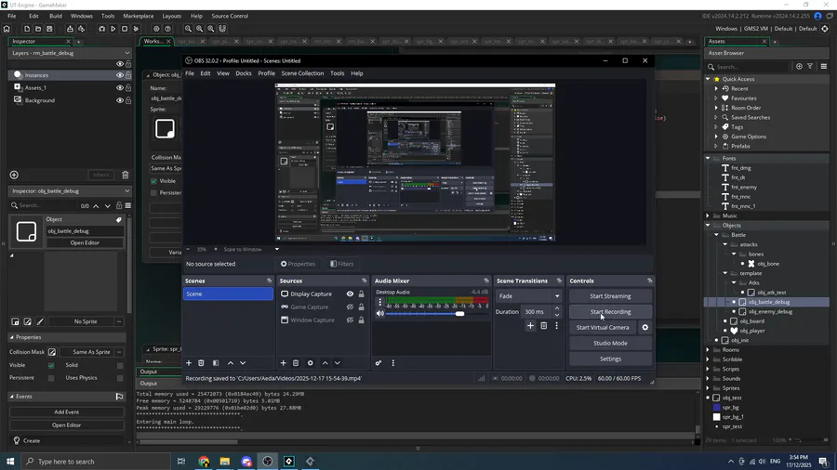Viewport: 837px width, 470px height.
Task: Click the add new layer icon
Action: (x=14, y=175)
